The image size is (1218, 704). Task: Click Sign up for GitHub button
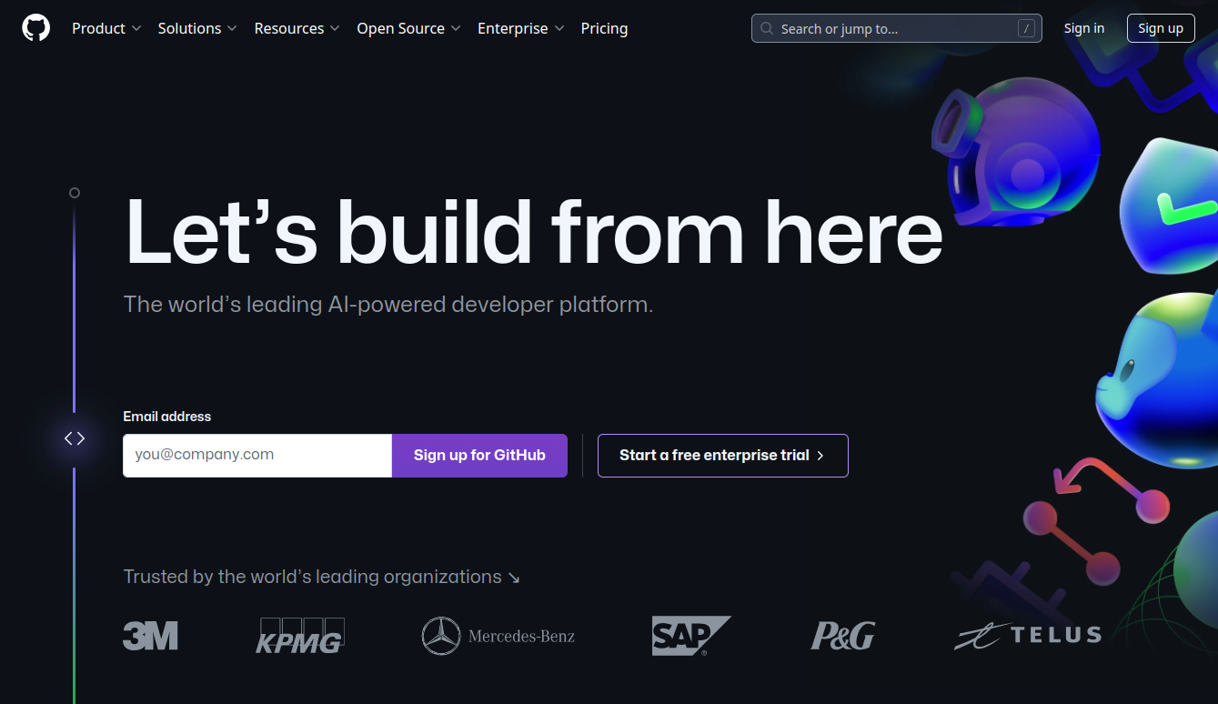[479, 456]
